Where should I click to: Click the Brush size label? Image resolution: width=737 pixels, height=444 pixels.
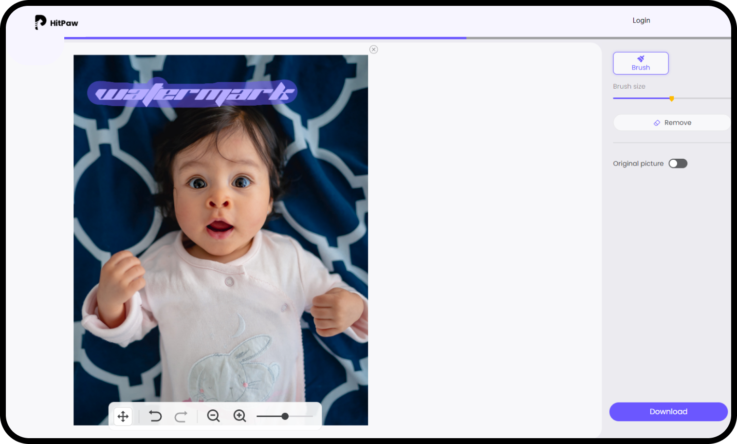click(x=629, y=86)
